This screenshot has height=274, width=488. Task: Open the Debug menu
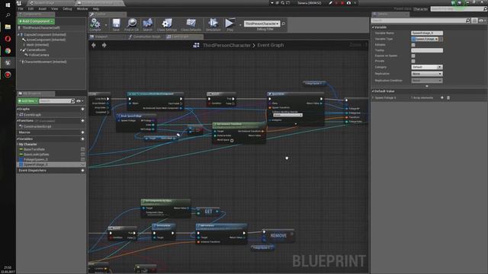(67, 8)
